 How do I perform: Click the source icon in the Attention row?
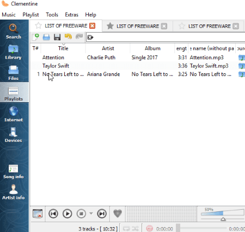[241, 58]
